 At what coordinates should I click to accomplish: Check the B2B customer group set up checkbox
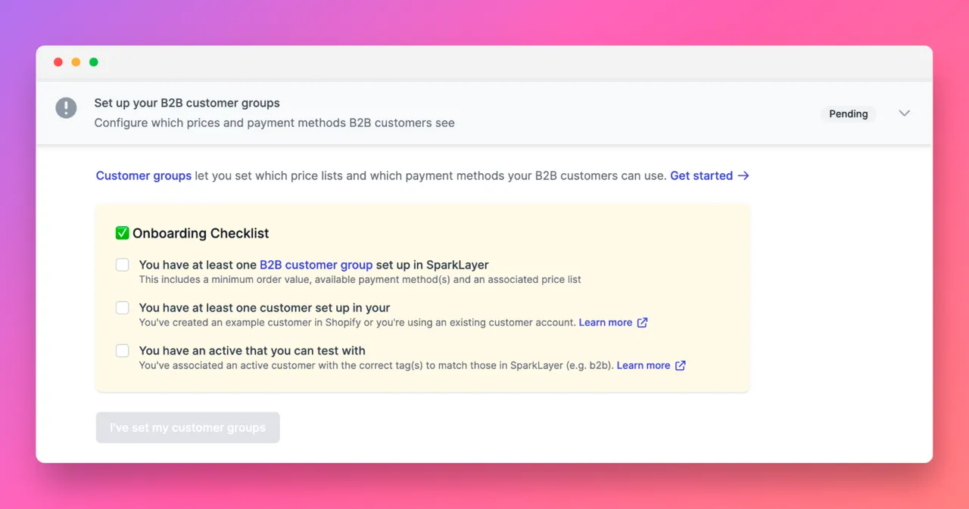tap(123, 265)
